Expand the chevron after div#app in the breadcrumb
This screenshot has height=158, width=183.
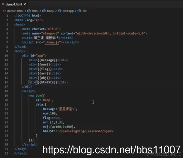[76, 11]
